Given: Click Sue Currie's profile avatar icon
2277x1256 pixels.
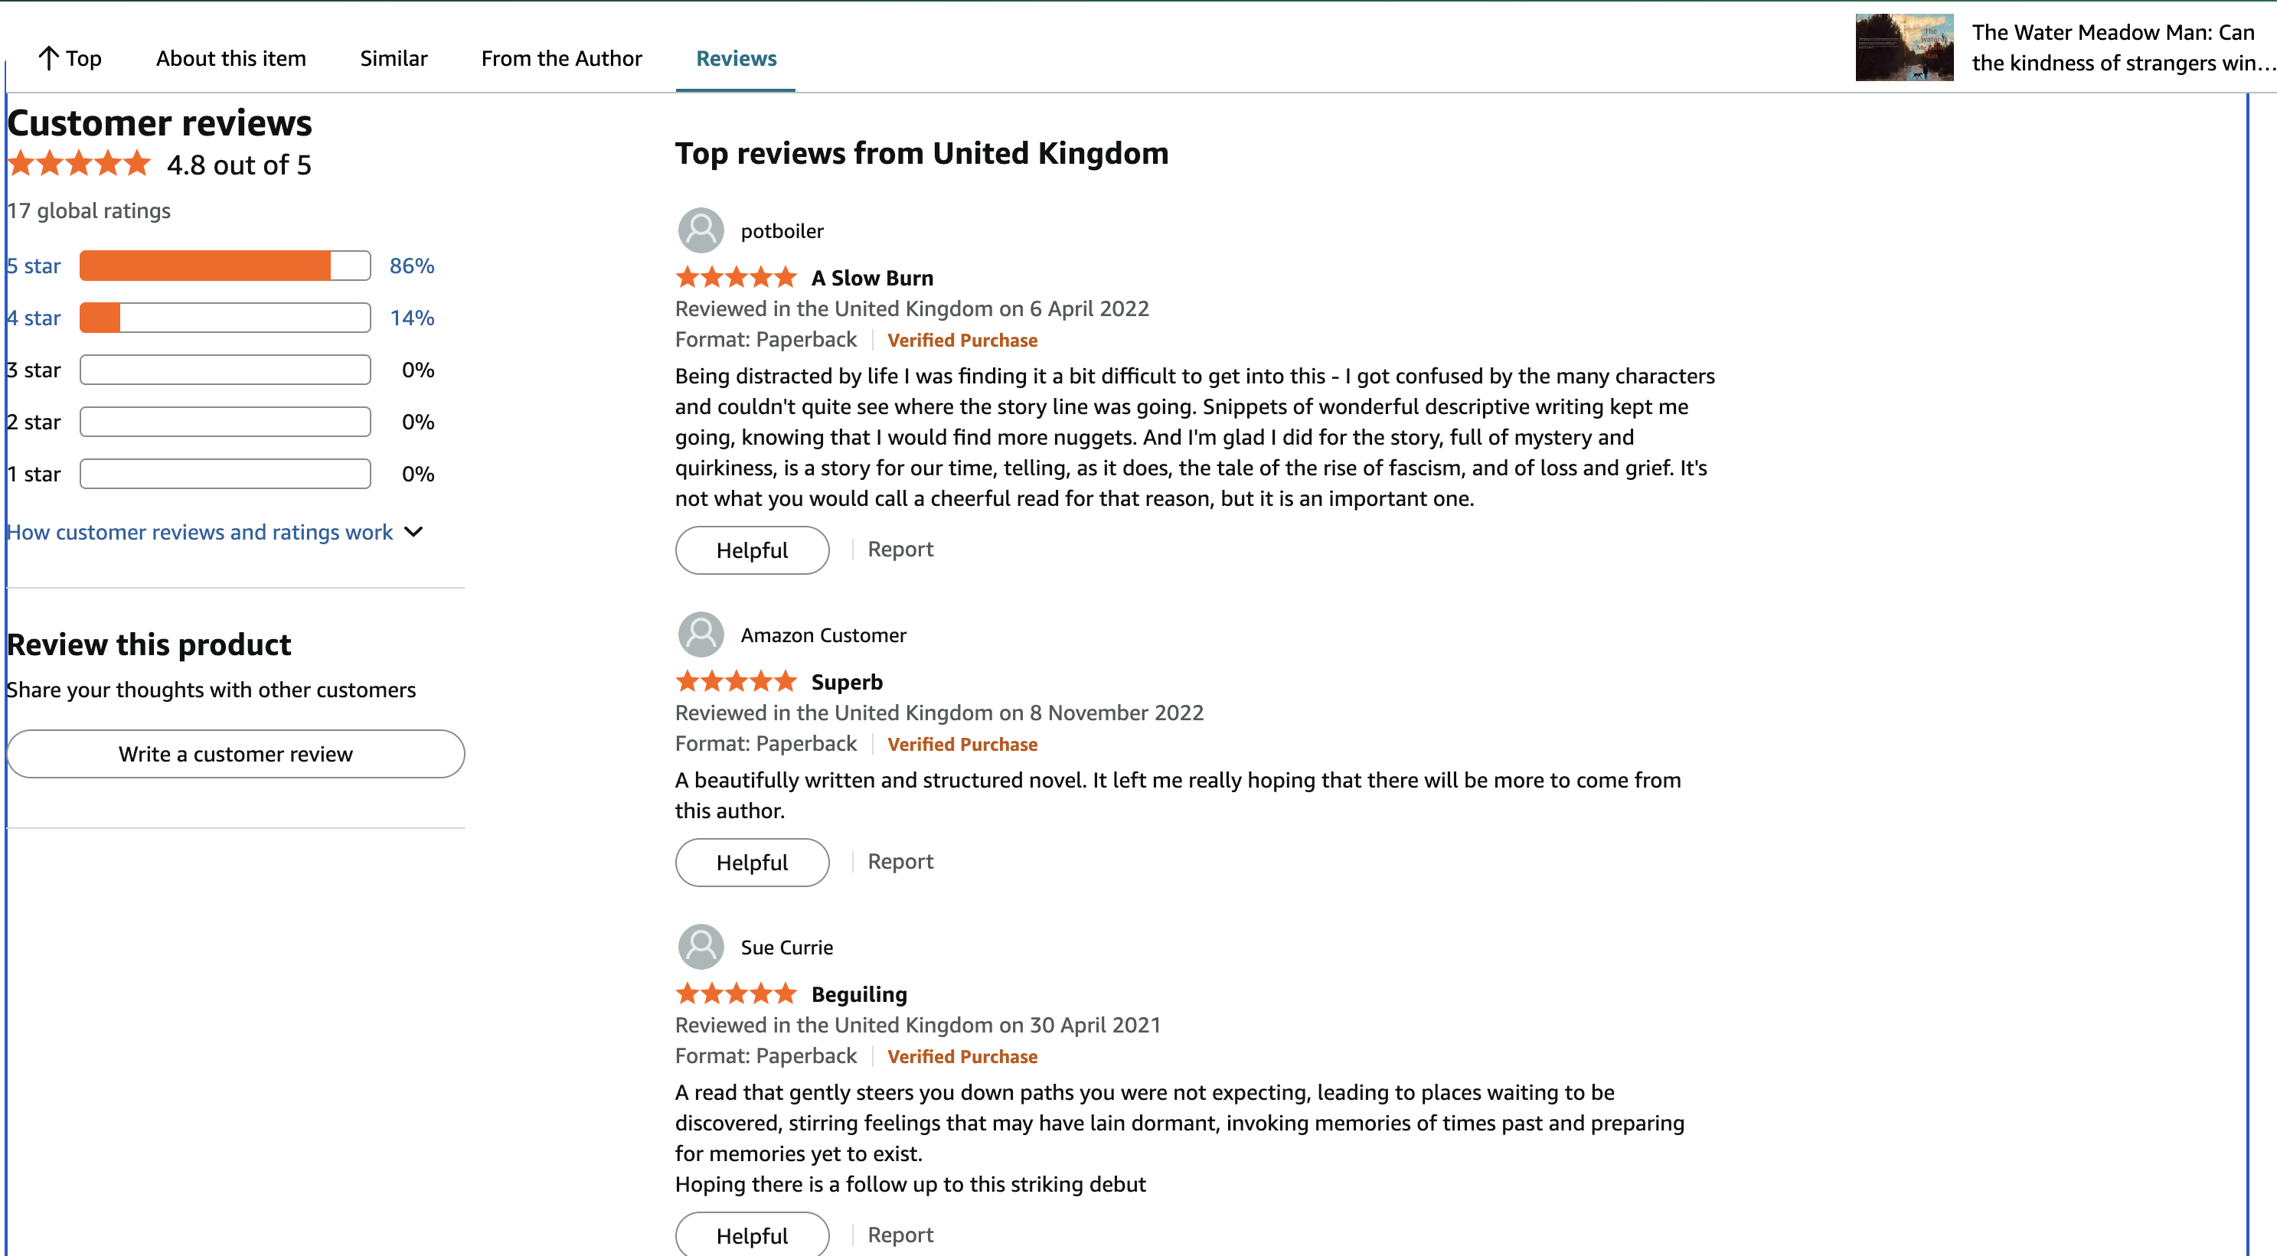Looking at the screenshot, I should (x=700, y=947).
